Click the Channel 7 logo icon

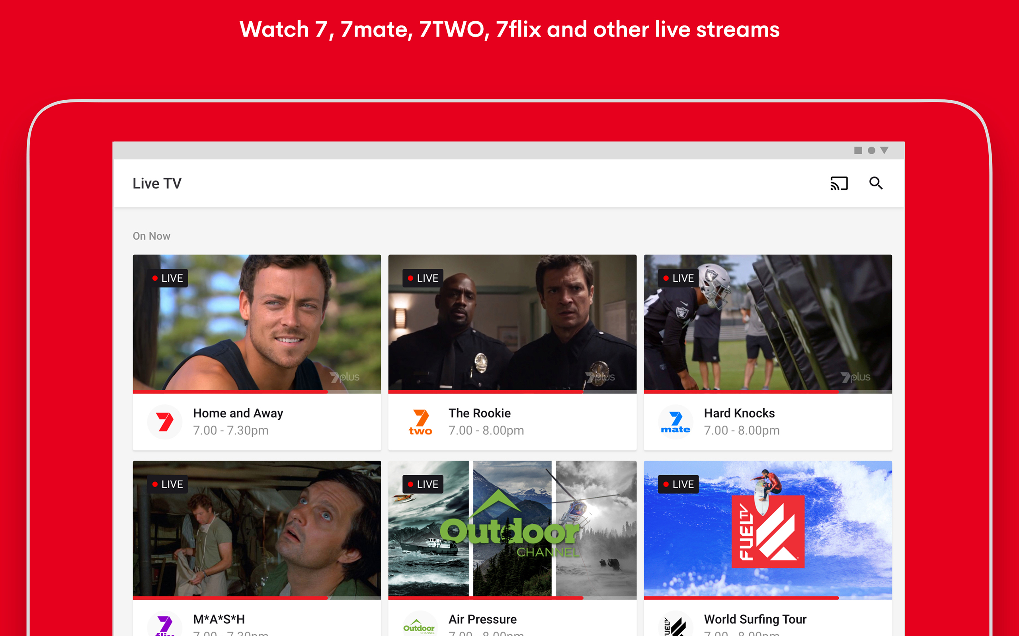[x=165, y=421]
